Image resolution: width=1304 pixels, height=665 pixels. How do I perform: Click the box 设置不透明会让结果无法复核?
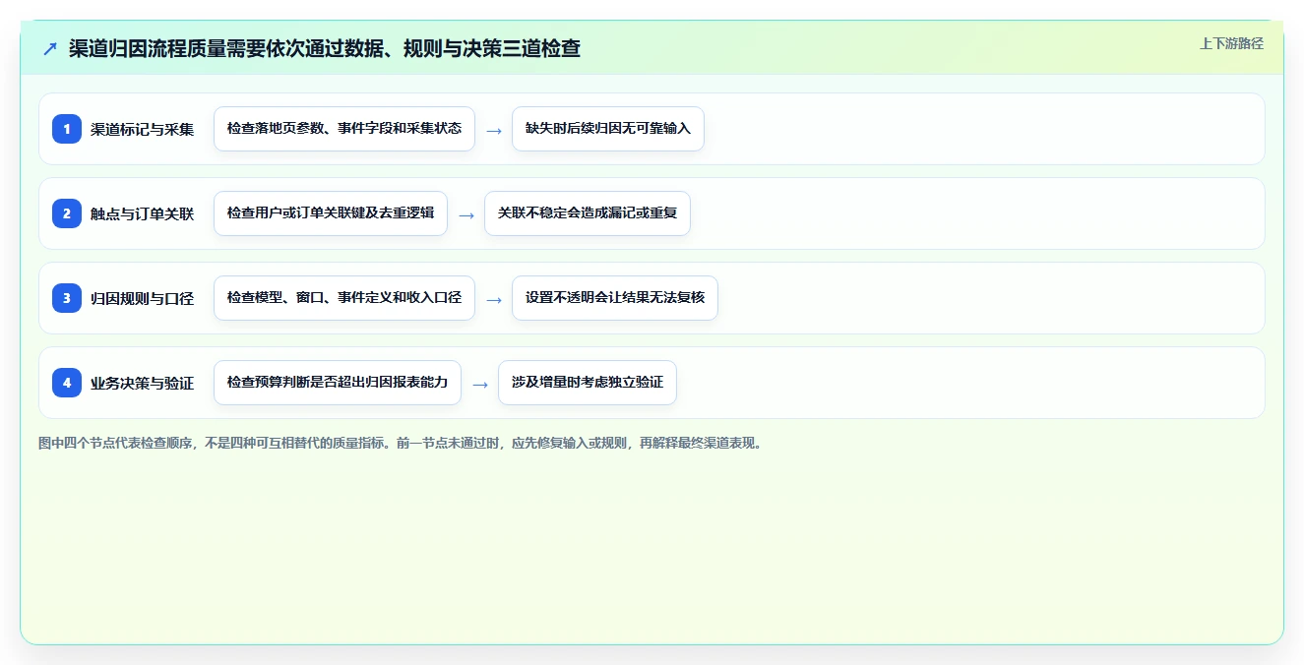pos(615,298)
